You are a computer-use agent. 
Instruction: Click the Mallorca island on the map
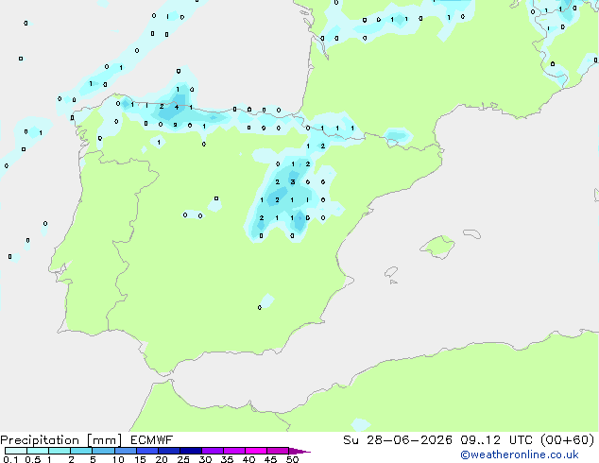[438, 247]
